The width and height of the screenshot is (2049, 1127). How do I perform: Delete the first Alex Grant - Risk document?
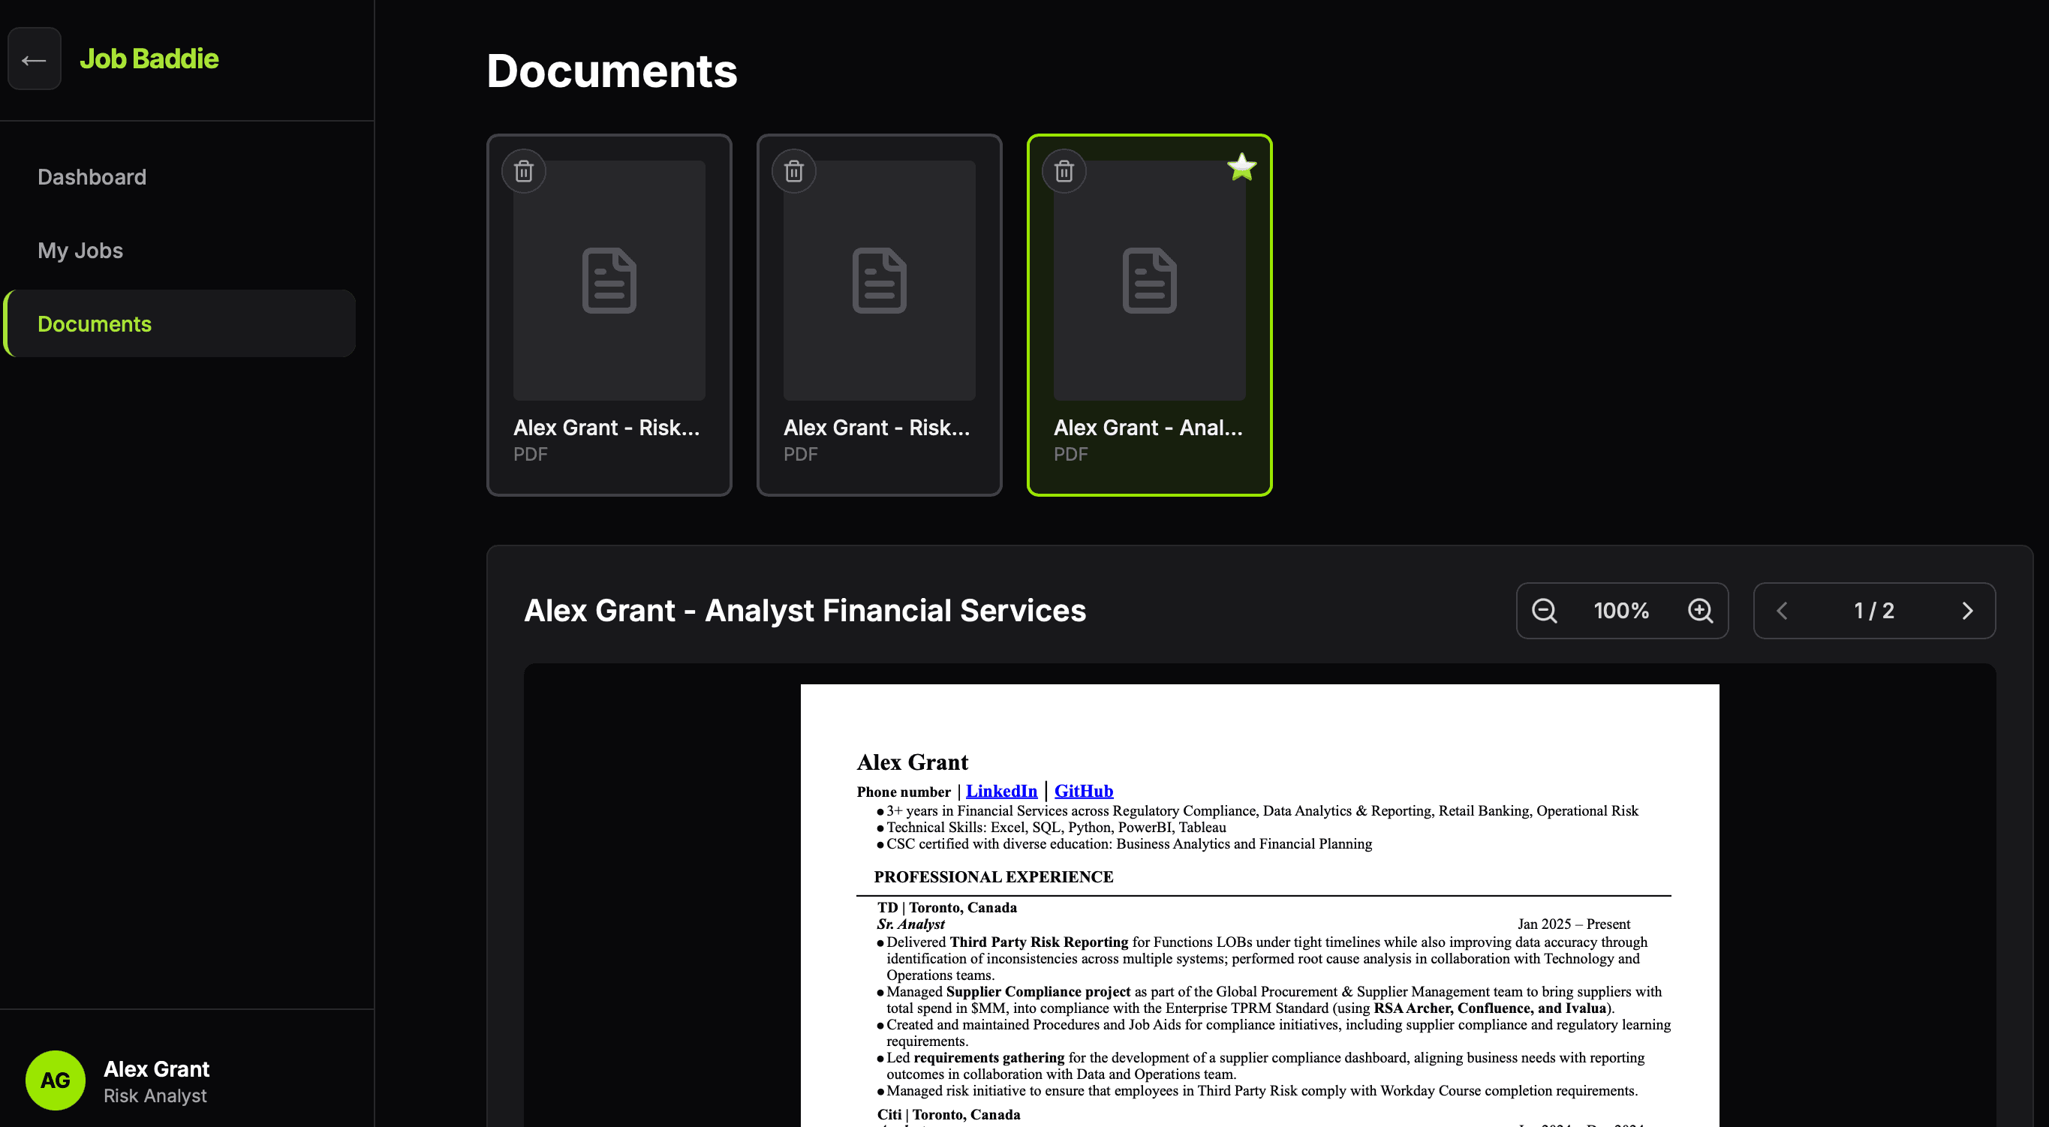click(523, 171)
